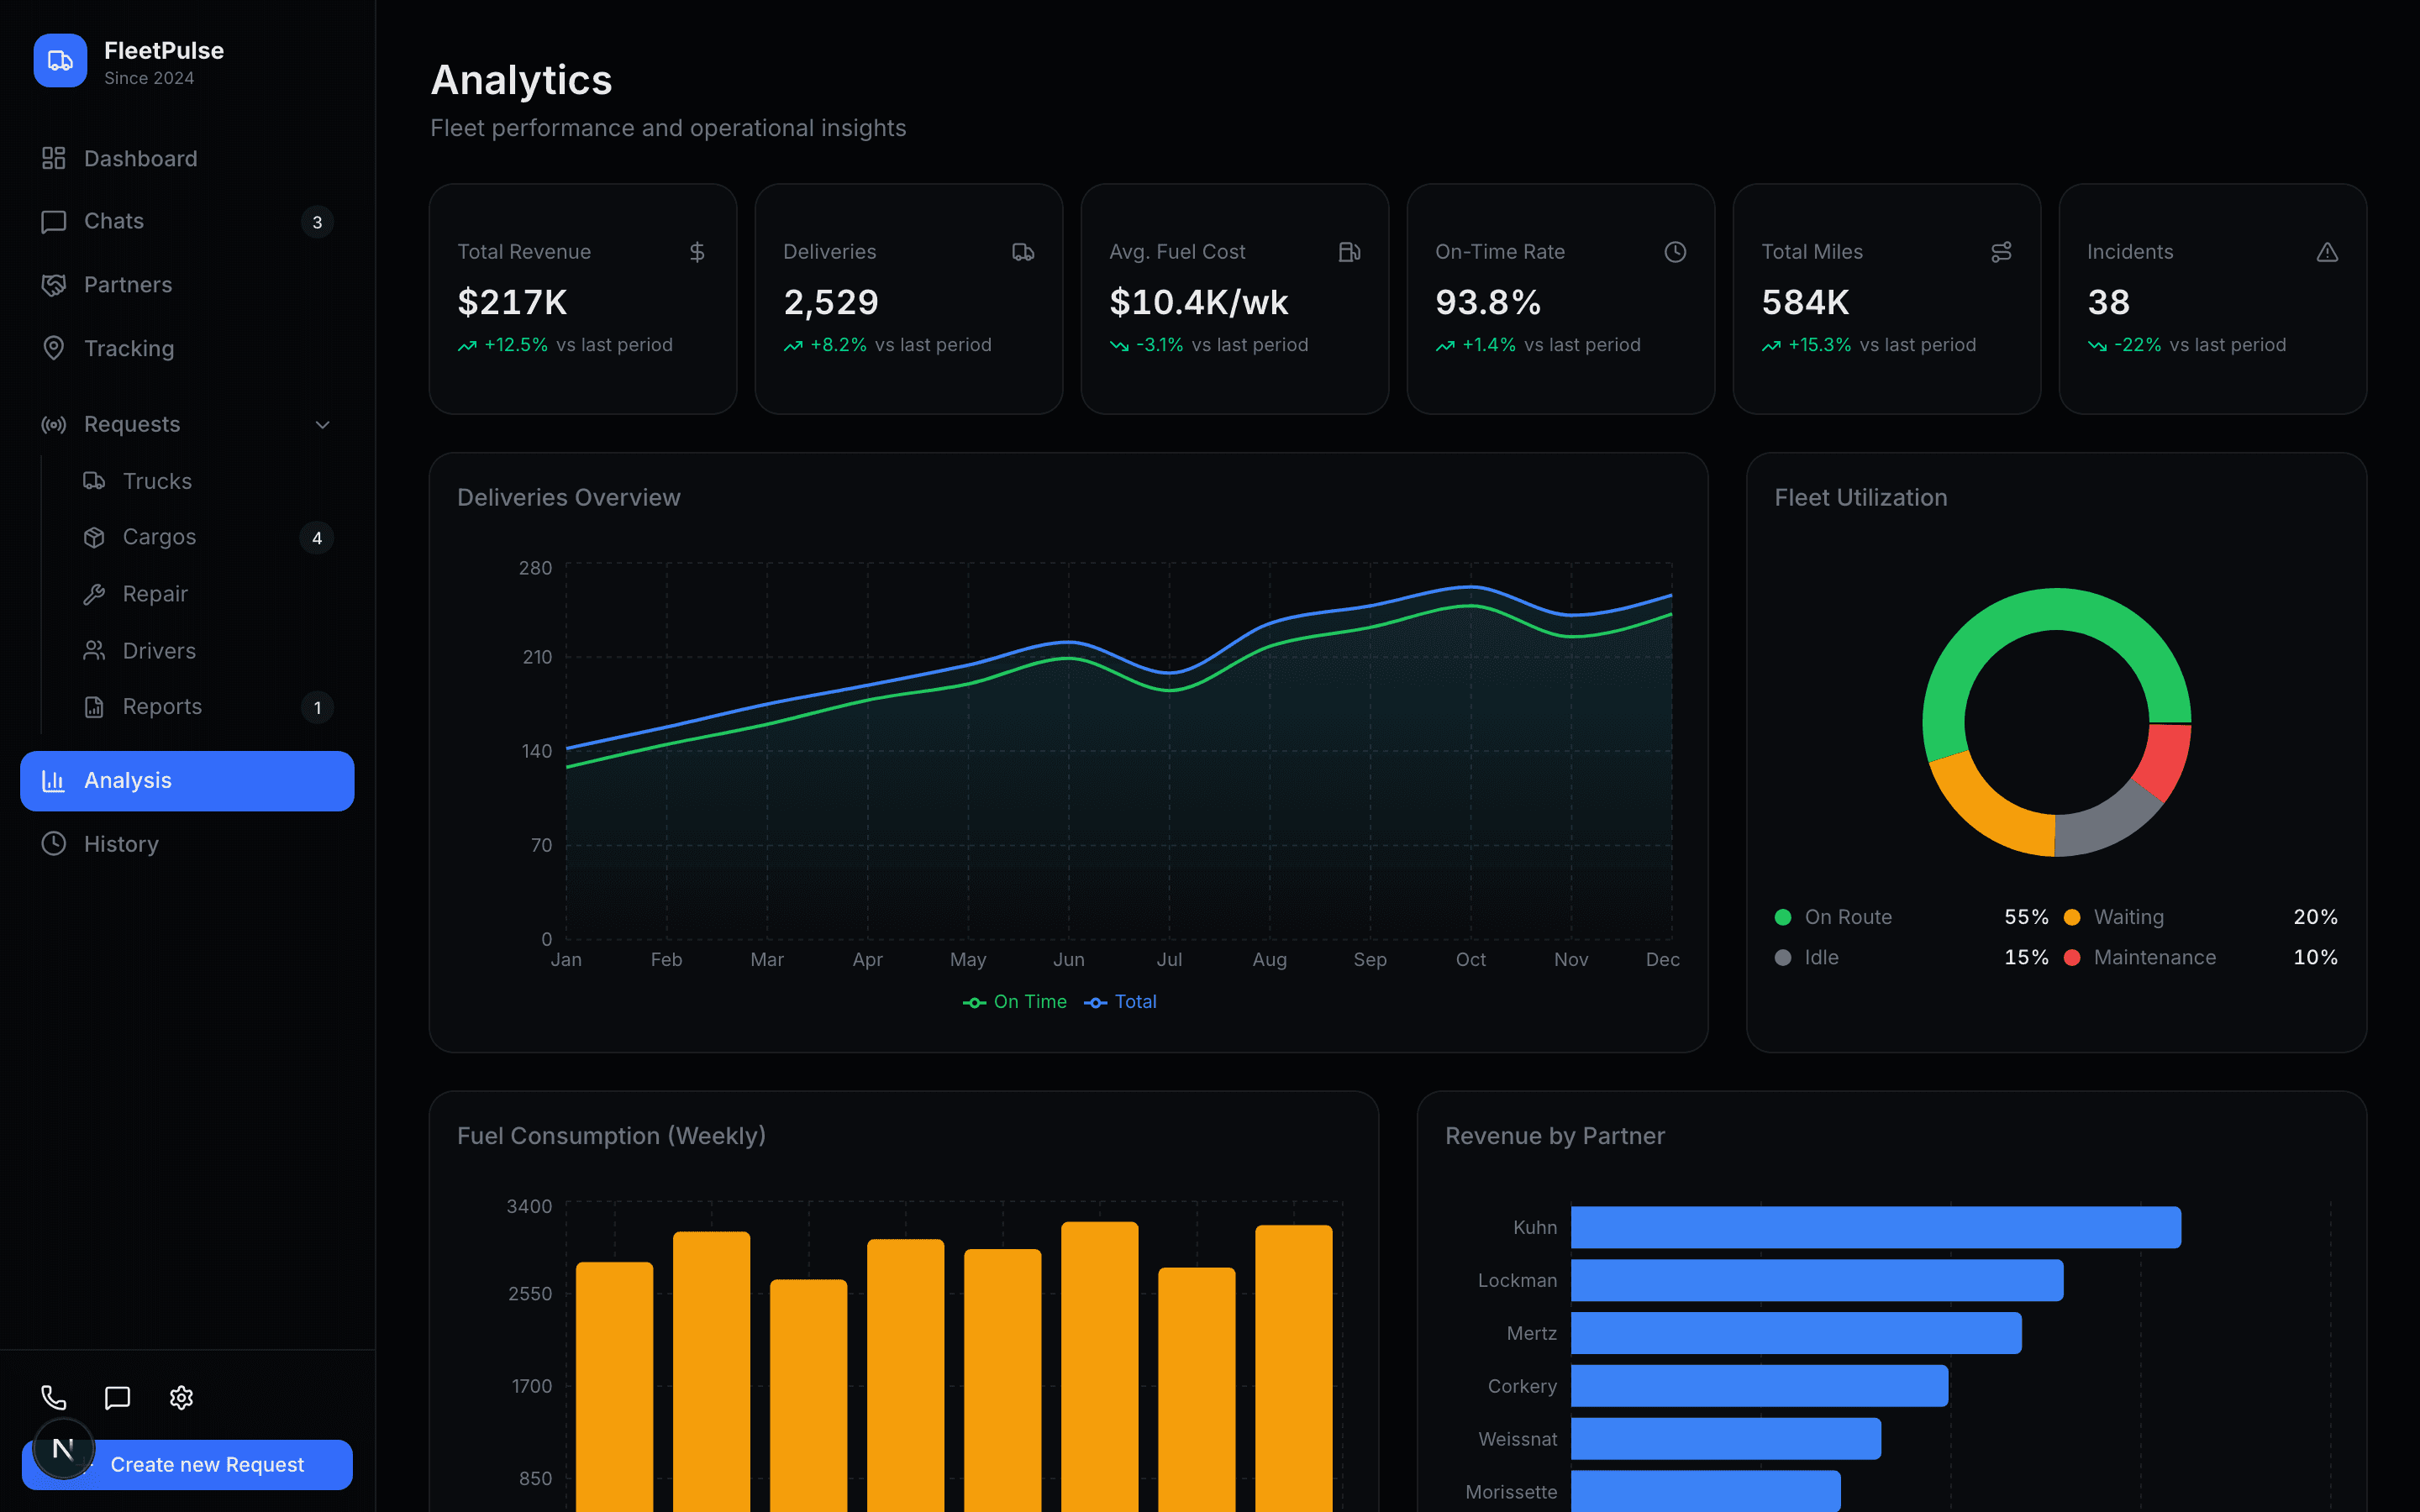Click the fuel pump icon on Avg. Fuel Cost card
The height and width of the screenshot is (1512, 2420).
pyautogui.click(x=1349, y=252)
